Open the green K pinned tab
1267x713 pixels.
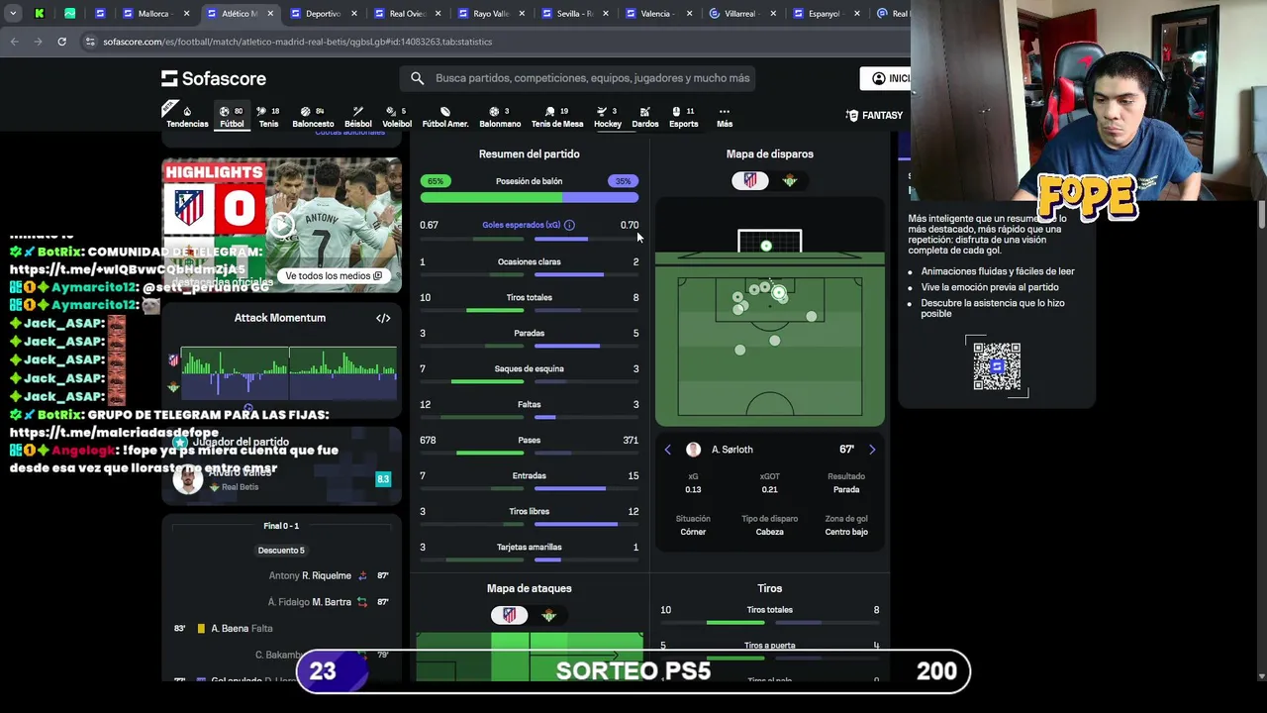click(40, 14)
